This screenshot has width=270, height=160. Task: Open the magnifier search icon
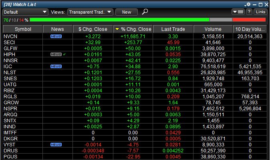point(145,12)
